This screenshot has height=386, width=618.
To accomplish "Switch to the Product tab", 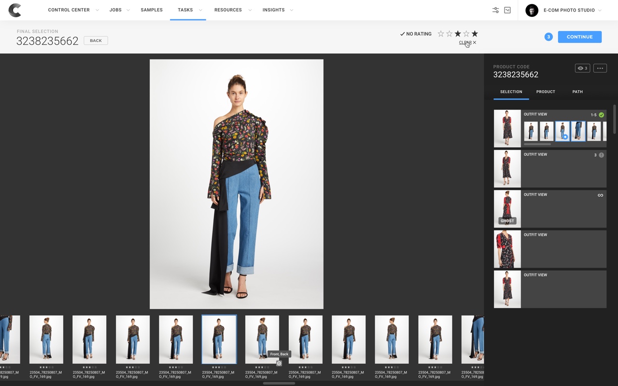I will [x=546, y=92].
